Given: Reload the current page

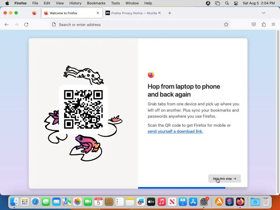Looking at the screenshot, I should [26, 25].
